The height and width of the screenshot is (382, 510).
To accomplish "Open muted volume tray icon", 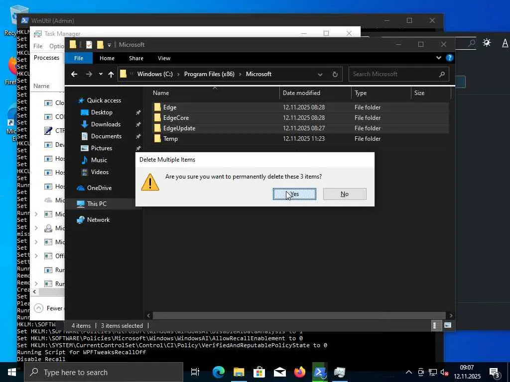I will click(444, 372).
